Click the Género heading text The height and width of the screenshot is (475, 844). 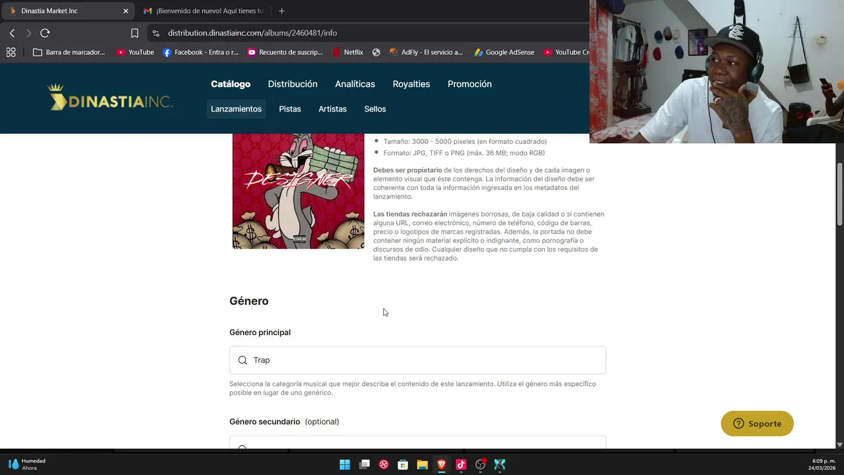tap(249, 301)
